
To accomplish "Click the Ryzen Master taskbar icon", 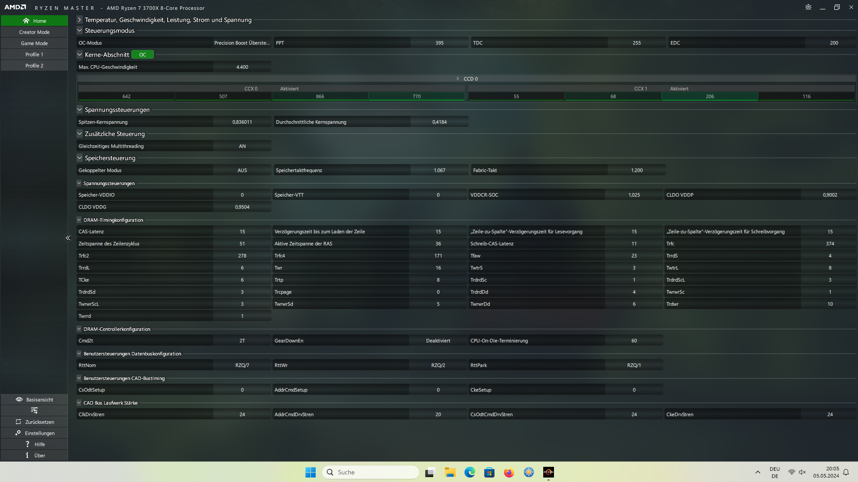I will tap(548, 472).
